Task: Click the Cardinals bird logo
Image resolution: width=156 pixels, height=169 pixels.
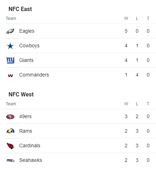Action: pos(10,146)
